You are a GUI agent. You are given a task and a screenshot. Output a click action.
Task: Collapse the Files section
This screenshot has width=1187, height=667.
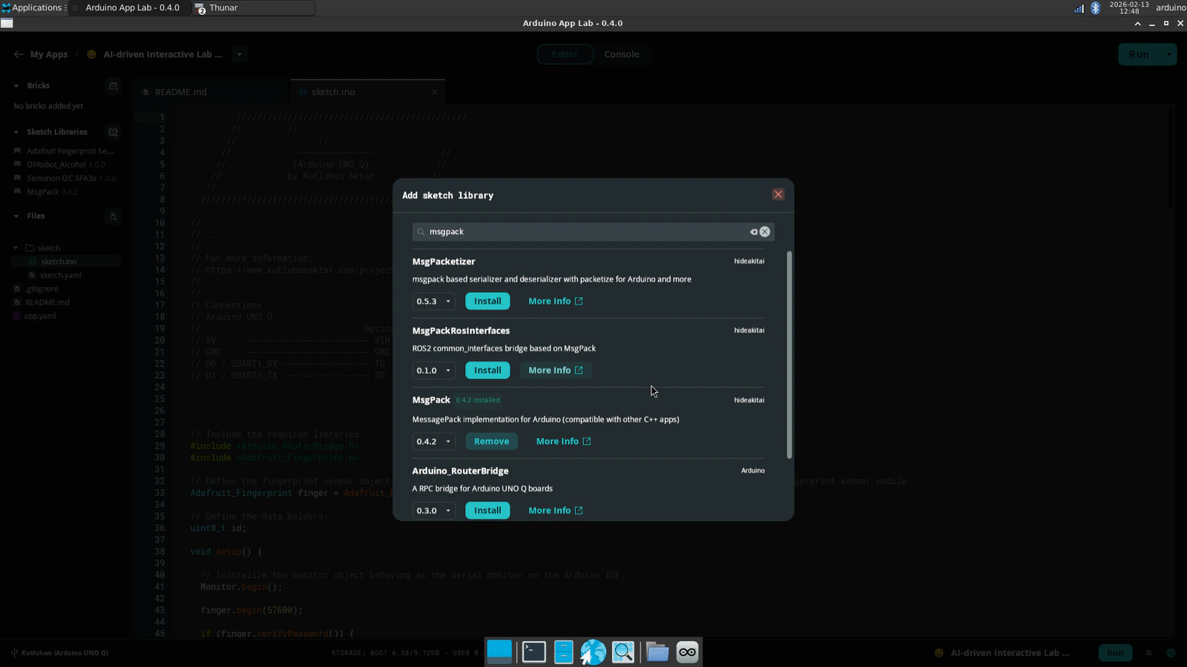coord(16,216)
